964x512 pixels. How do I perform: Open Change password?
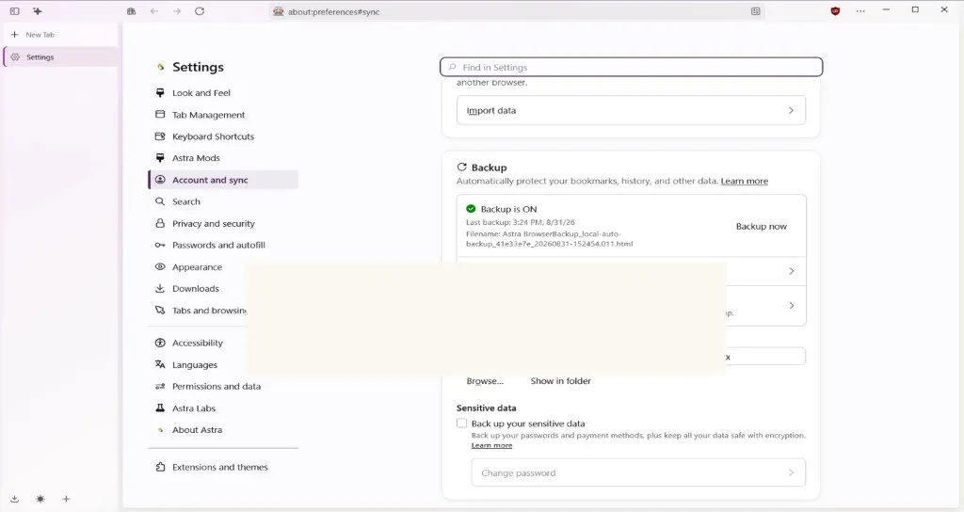[x=639, y=472]
